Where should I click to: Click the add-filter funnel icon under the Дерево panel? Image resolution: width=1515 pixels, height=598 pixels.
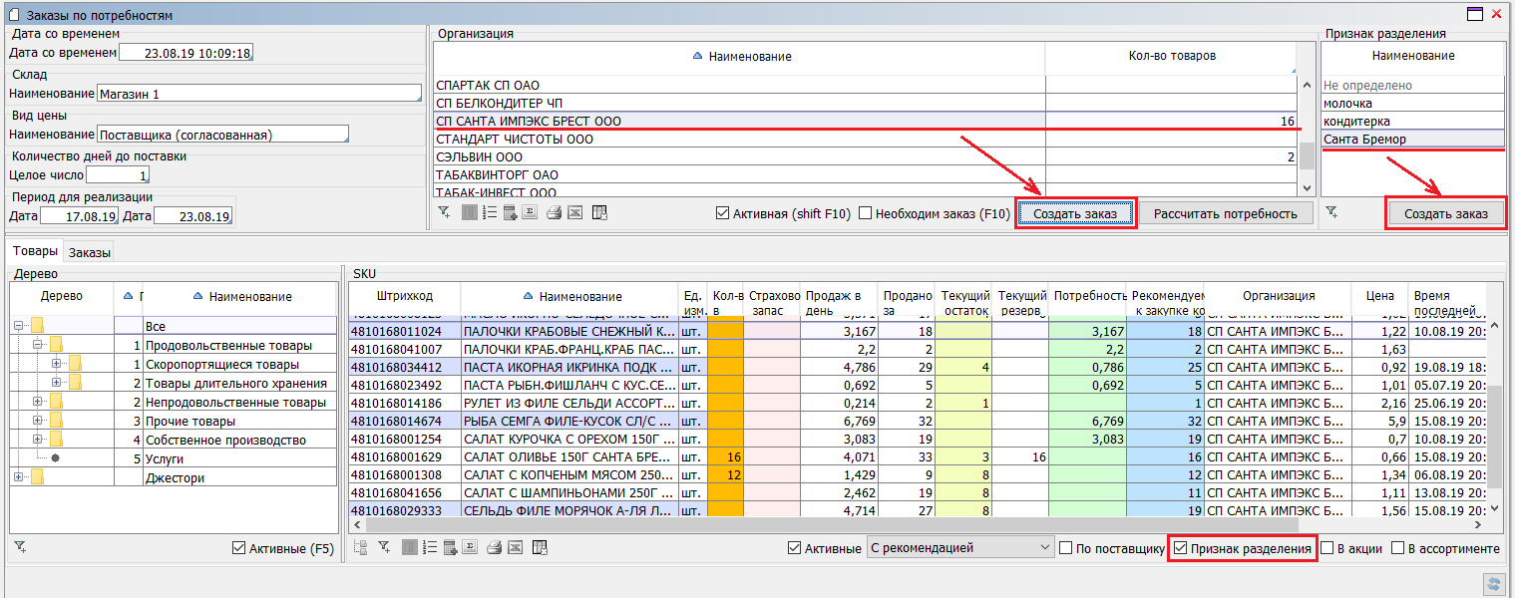click(21, 548)
